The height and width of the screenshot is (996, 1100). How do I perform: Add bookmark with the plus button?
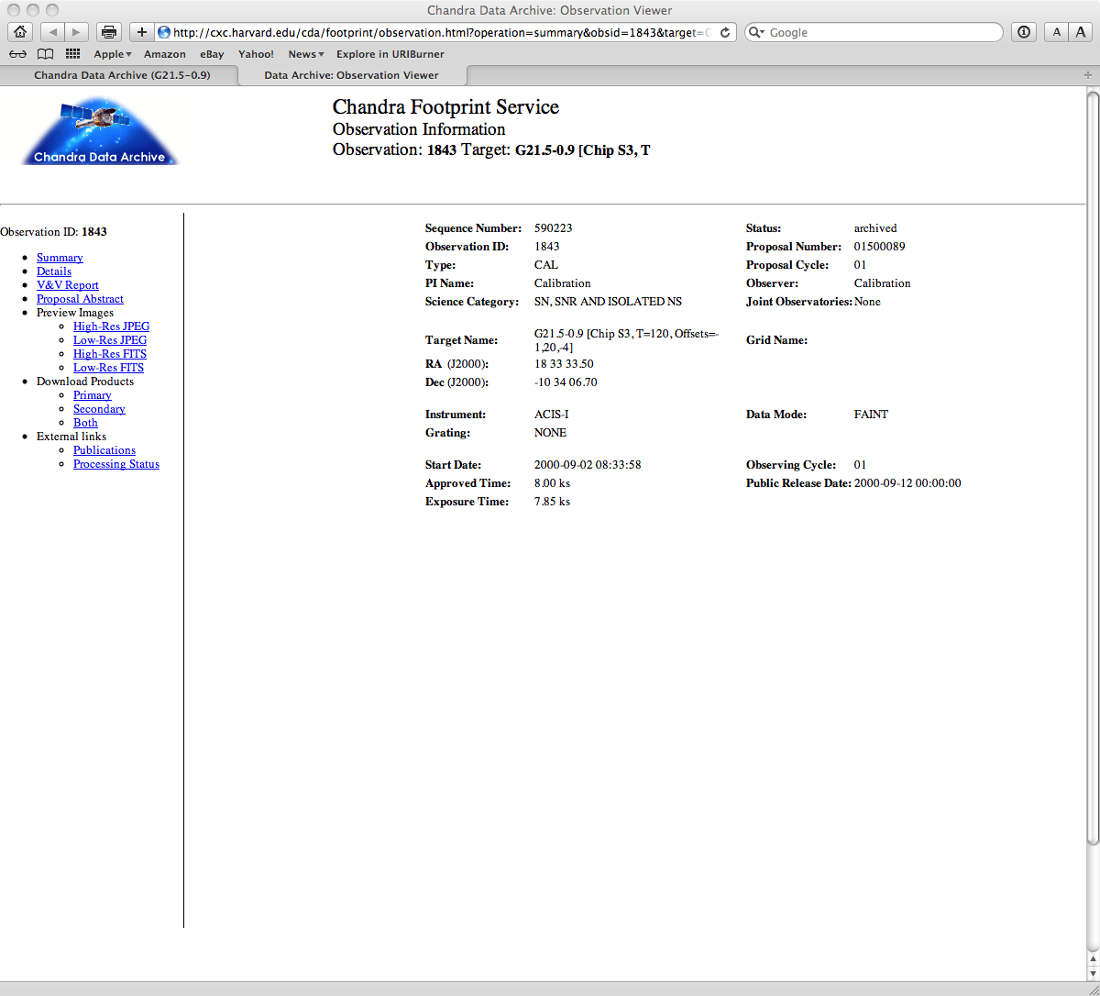[141, 32]
